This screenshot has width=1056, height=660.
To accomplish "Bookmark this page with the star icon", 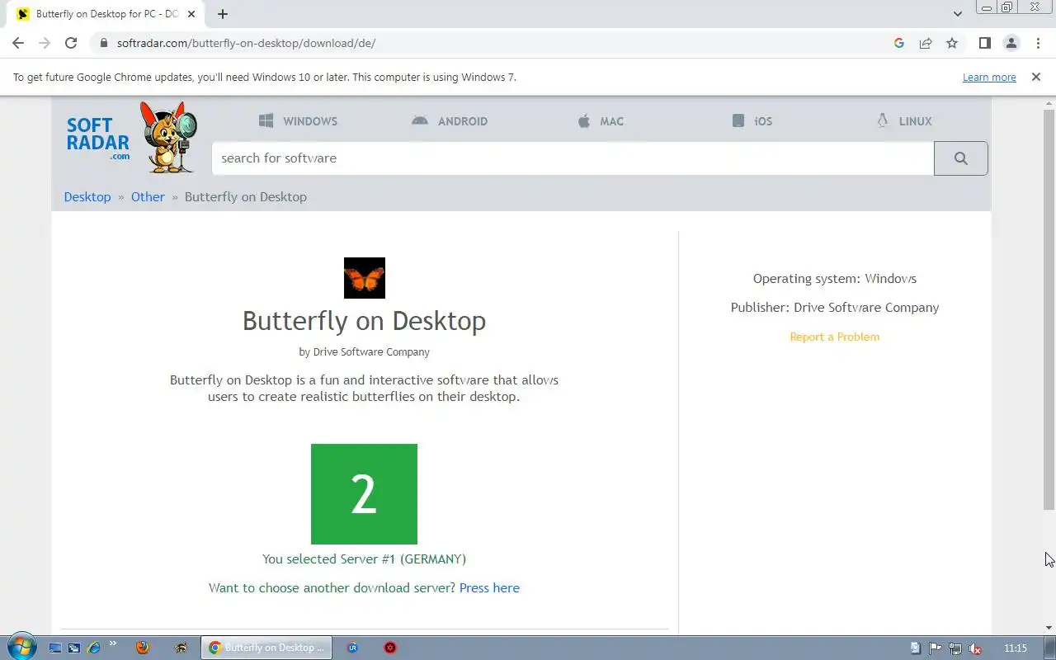I will (x=952, y=43).
